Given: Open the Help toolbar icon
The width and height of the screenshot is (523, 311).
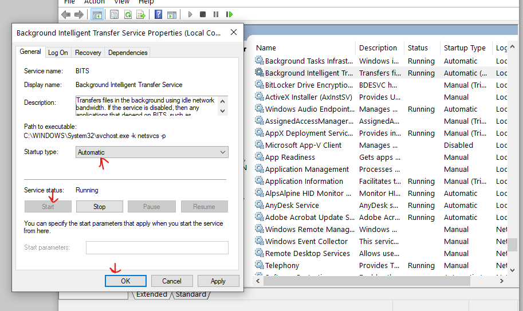Looking at the screenshot, I should pyautogui.click(x=159, y=14).
